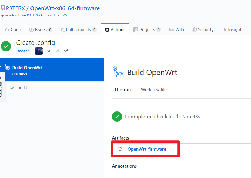
Task: Click the Annotations section heading
Action: [124, 166]
